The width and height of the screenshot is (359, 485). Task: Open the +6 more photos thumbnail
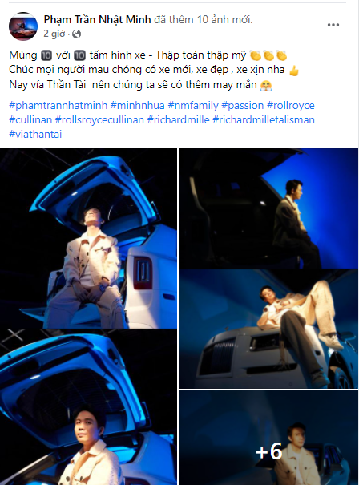(268, 437)
